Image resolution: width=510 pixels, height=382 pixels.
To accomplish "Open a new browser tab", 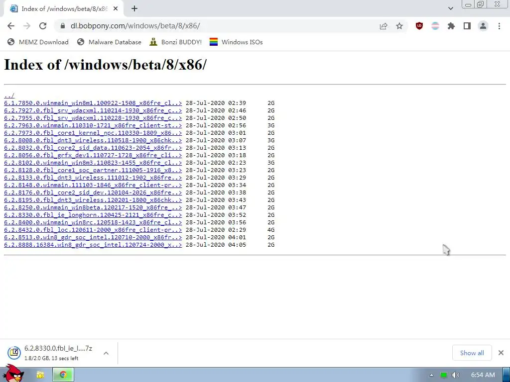I will coord(134,9).
